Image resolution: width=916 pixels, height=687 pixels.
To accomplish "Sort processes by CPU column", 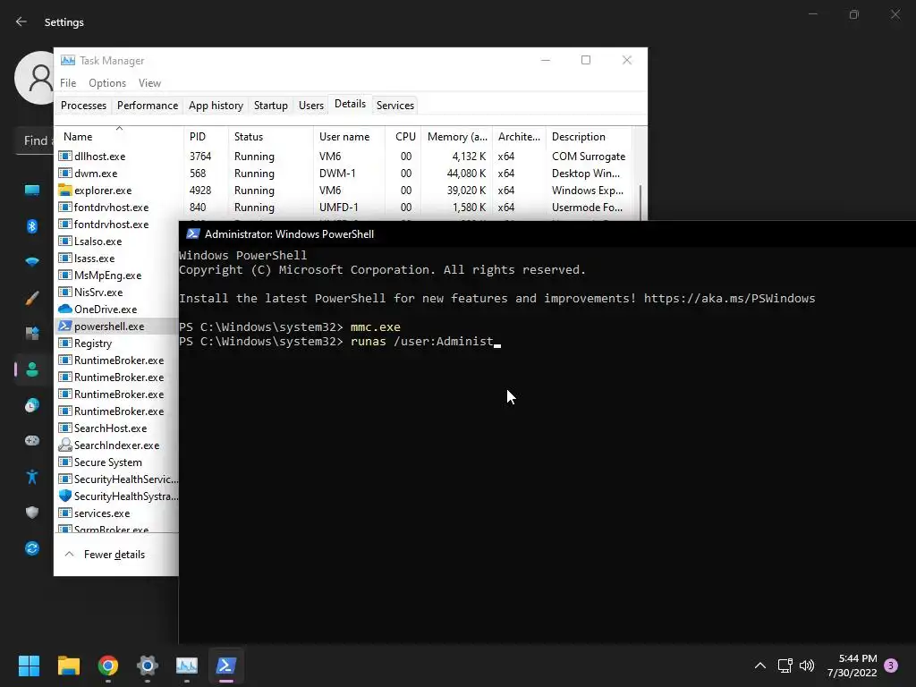I will click(x=403, y=137).
